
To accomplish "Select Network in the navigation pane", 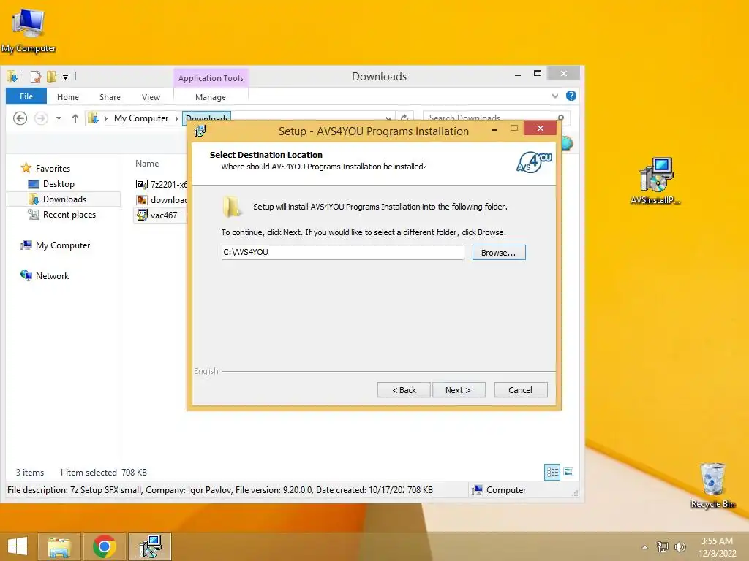I will pos(52,275).
